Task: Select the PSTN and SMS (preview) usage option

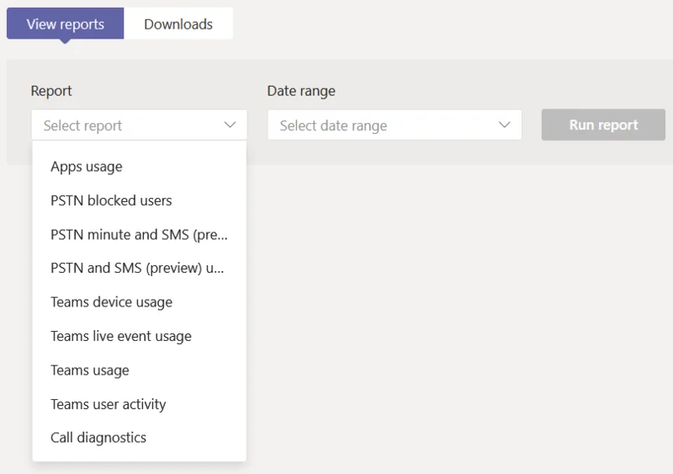Action: point(139,269)
